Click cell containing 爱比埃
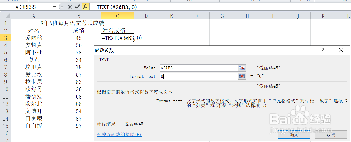The height and width of the screenshot is (142, 351). pyautogui.click(x=34, y=74)
